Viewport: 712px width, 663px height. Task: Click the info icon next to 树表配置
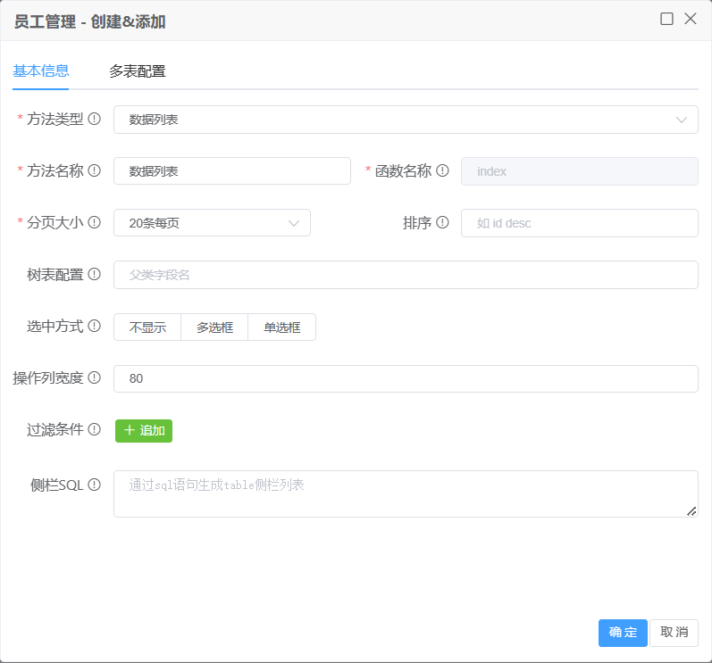[95, 274]
